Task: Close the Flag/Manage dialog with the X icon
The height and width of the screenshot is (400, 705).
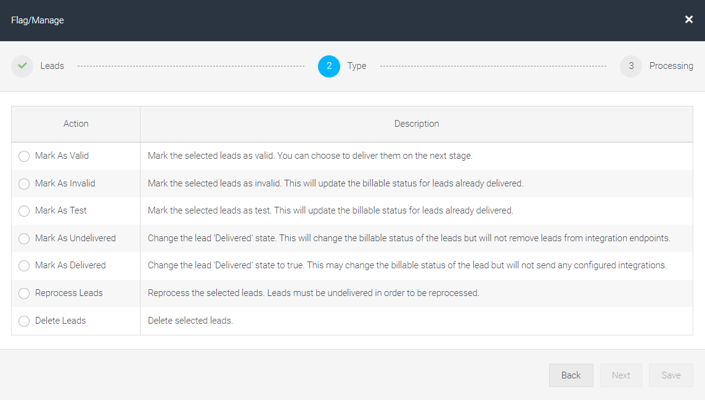Action: [x=689, y=19]
